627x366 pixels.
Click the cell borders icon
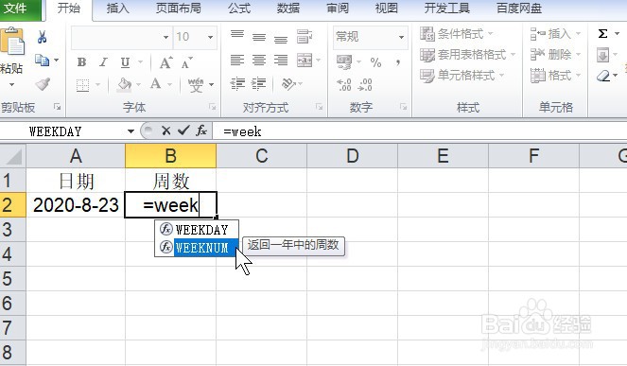[83, 85]
